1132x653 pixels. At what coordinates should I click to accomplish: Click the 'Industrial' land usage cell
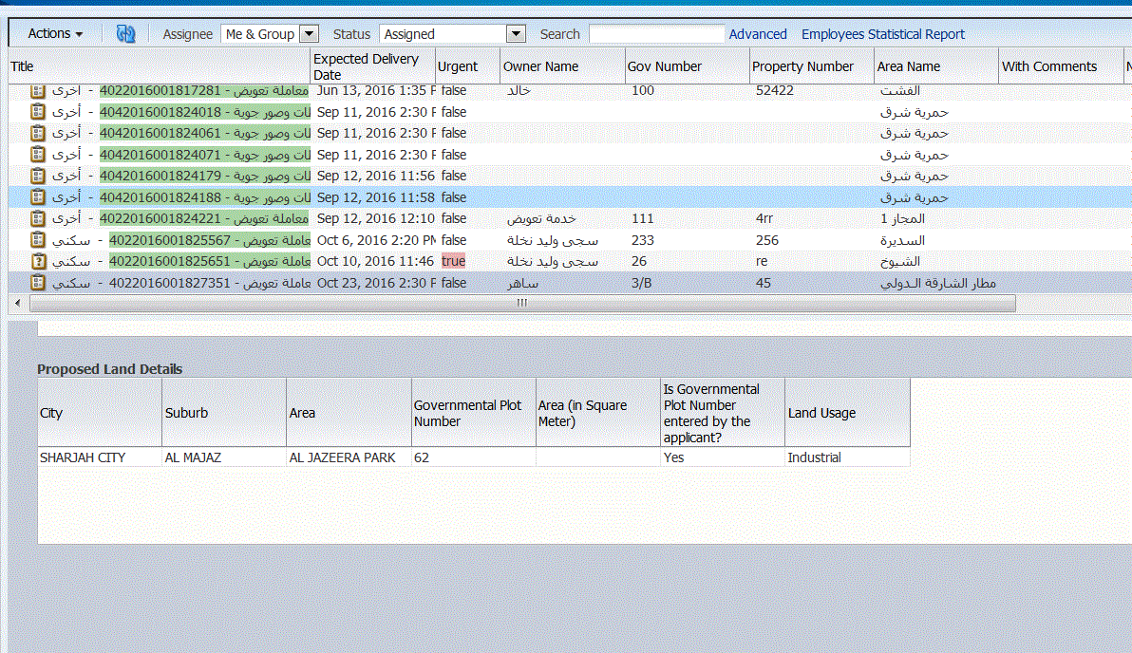847,457
